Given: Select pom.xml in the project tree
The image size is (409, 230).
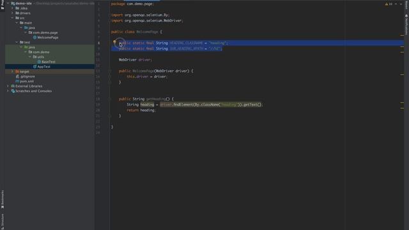Looking at the screenshot, I should 27,81.
